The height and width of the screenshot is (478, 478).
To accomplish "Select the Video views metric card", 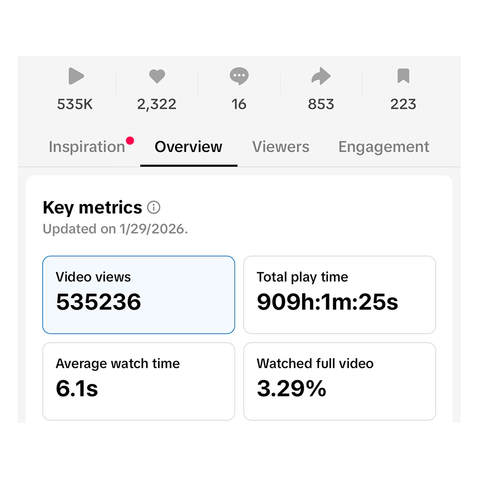I will [139, 295].
